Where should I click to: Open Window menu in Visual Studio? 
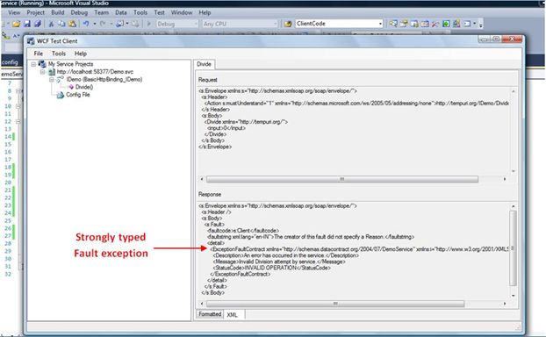[x=182, y=12]
